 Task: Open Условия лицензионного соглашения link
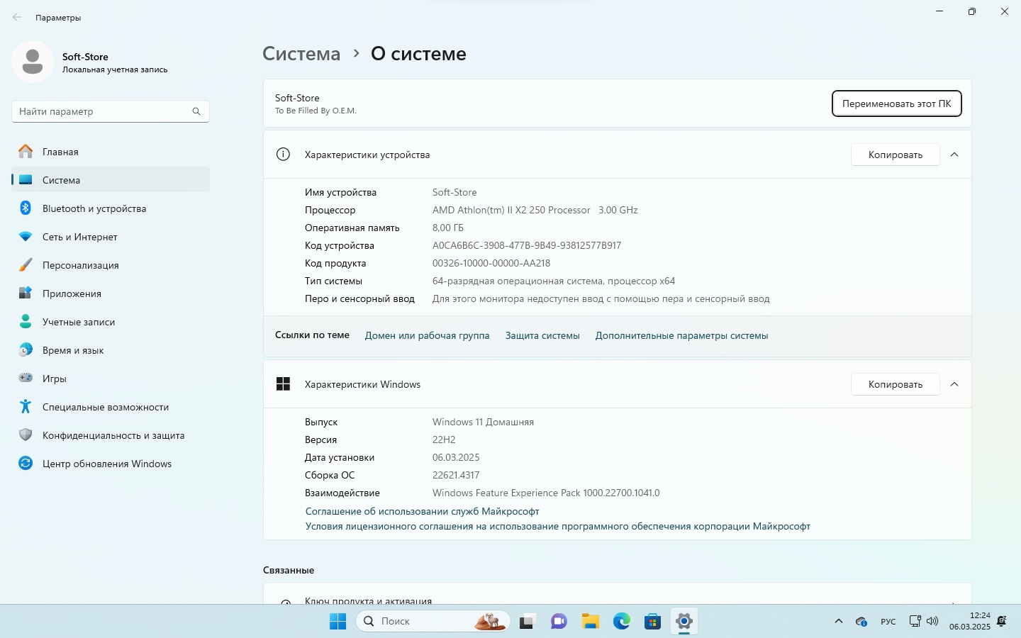[557, 526]
